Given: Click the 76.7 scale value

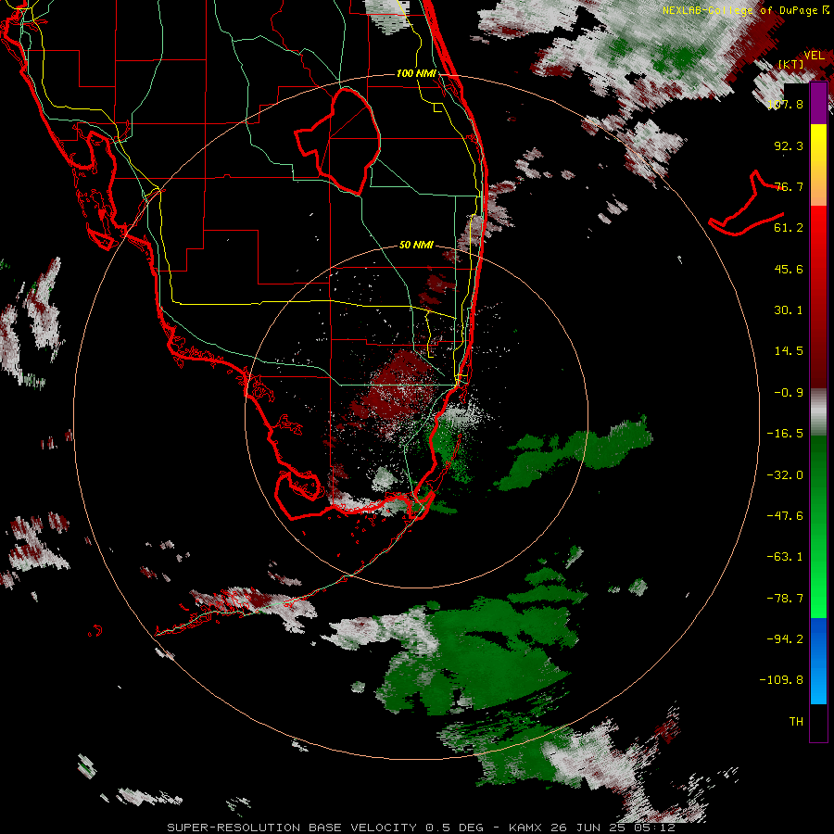Looking at the screenshot, I should pos(789,186).
